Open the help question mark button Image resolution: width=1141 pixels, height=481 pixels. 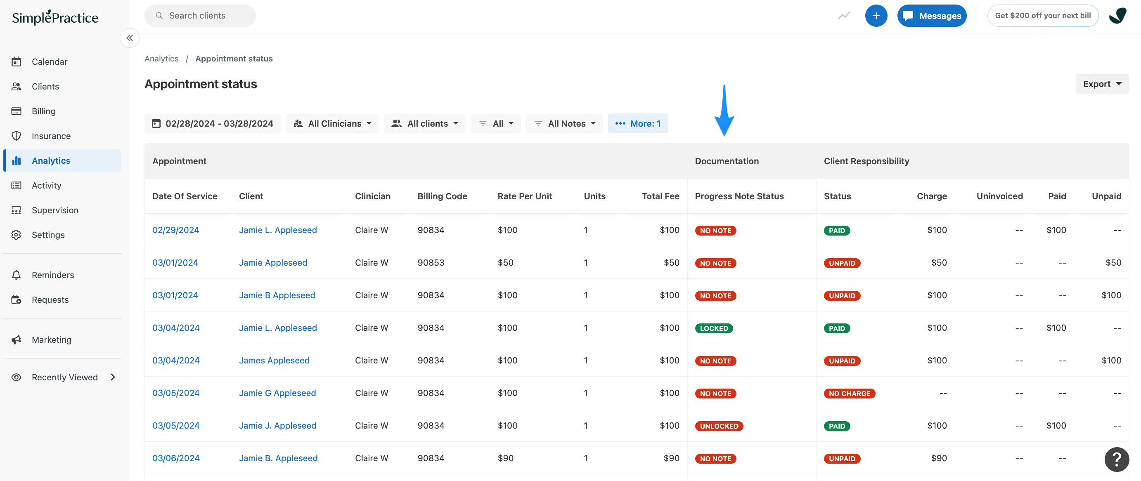(1116, 459)
